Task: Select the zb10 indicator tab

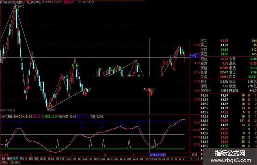Action: click(96, 158)
